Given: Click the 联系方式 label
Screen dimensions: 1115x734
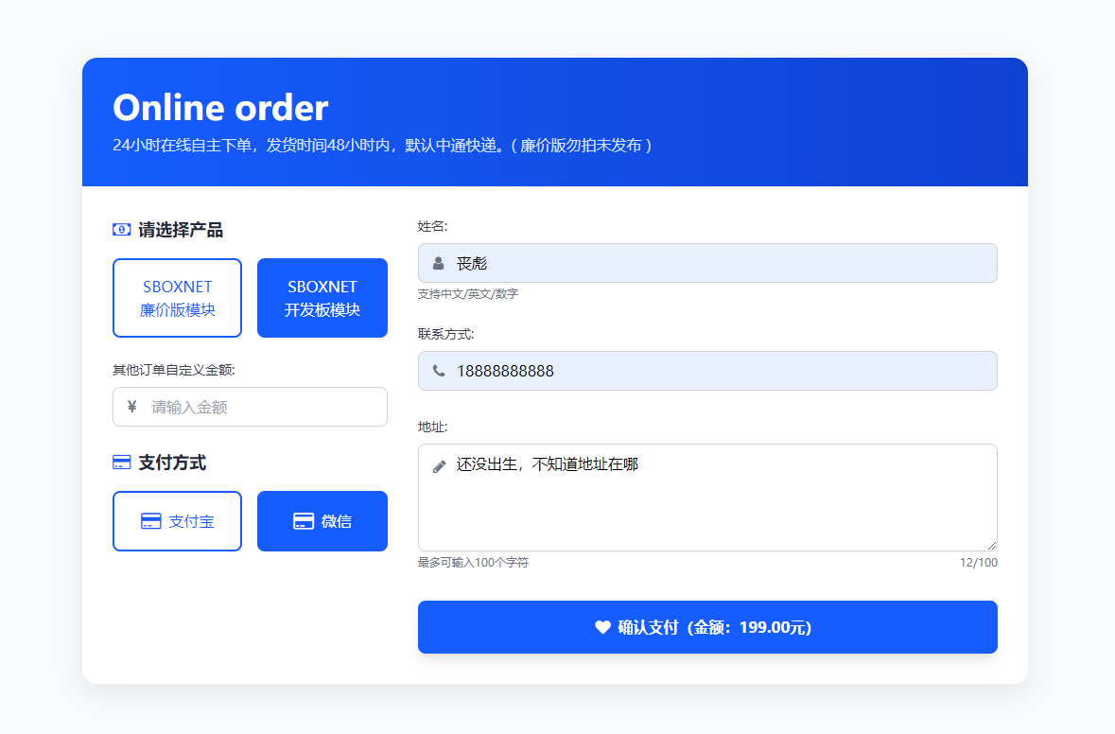Looking at the screenshot, I should coord(445,334).
